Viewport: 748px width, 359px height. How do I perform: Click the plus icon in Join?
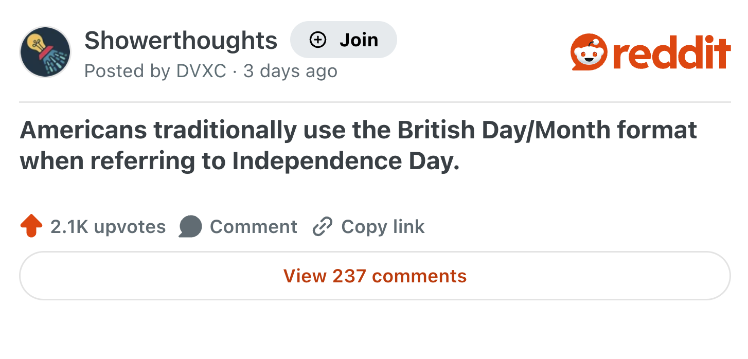click(318, 40)
